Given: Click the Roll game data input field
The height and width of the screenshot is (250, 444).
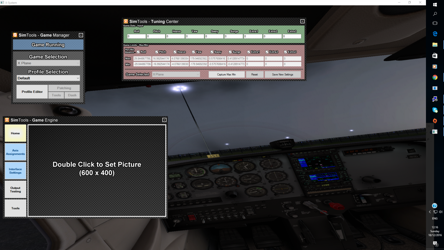Looking at the screenshot, I should point(137,36).
